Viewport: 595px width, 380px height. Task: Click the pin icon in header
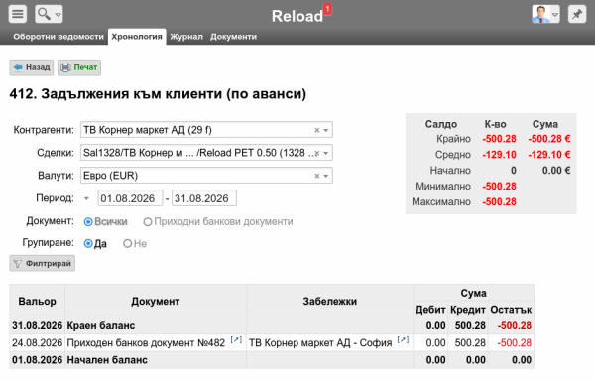[577, 14]
